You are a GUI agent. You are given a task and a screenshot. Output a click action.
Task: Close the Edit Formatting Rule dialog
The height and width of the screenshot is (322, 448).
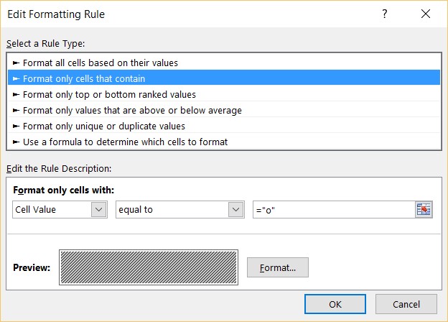click(x=428, y=14)
